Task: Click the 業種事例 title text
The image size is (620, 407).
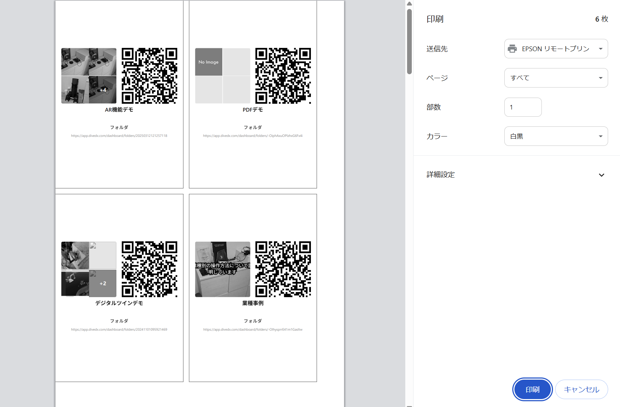Action: [x=253, y=303]
